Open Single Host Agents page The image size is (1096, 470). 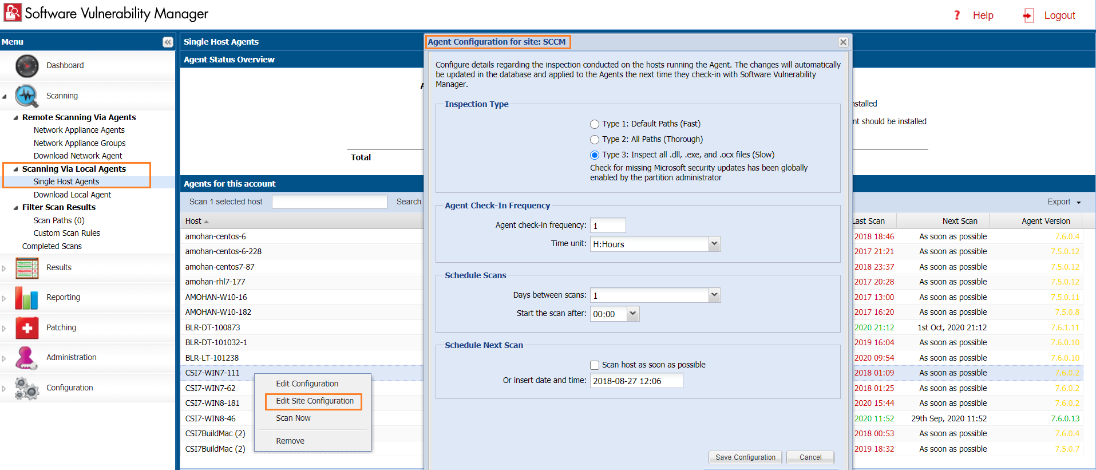66,181
